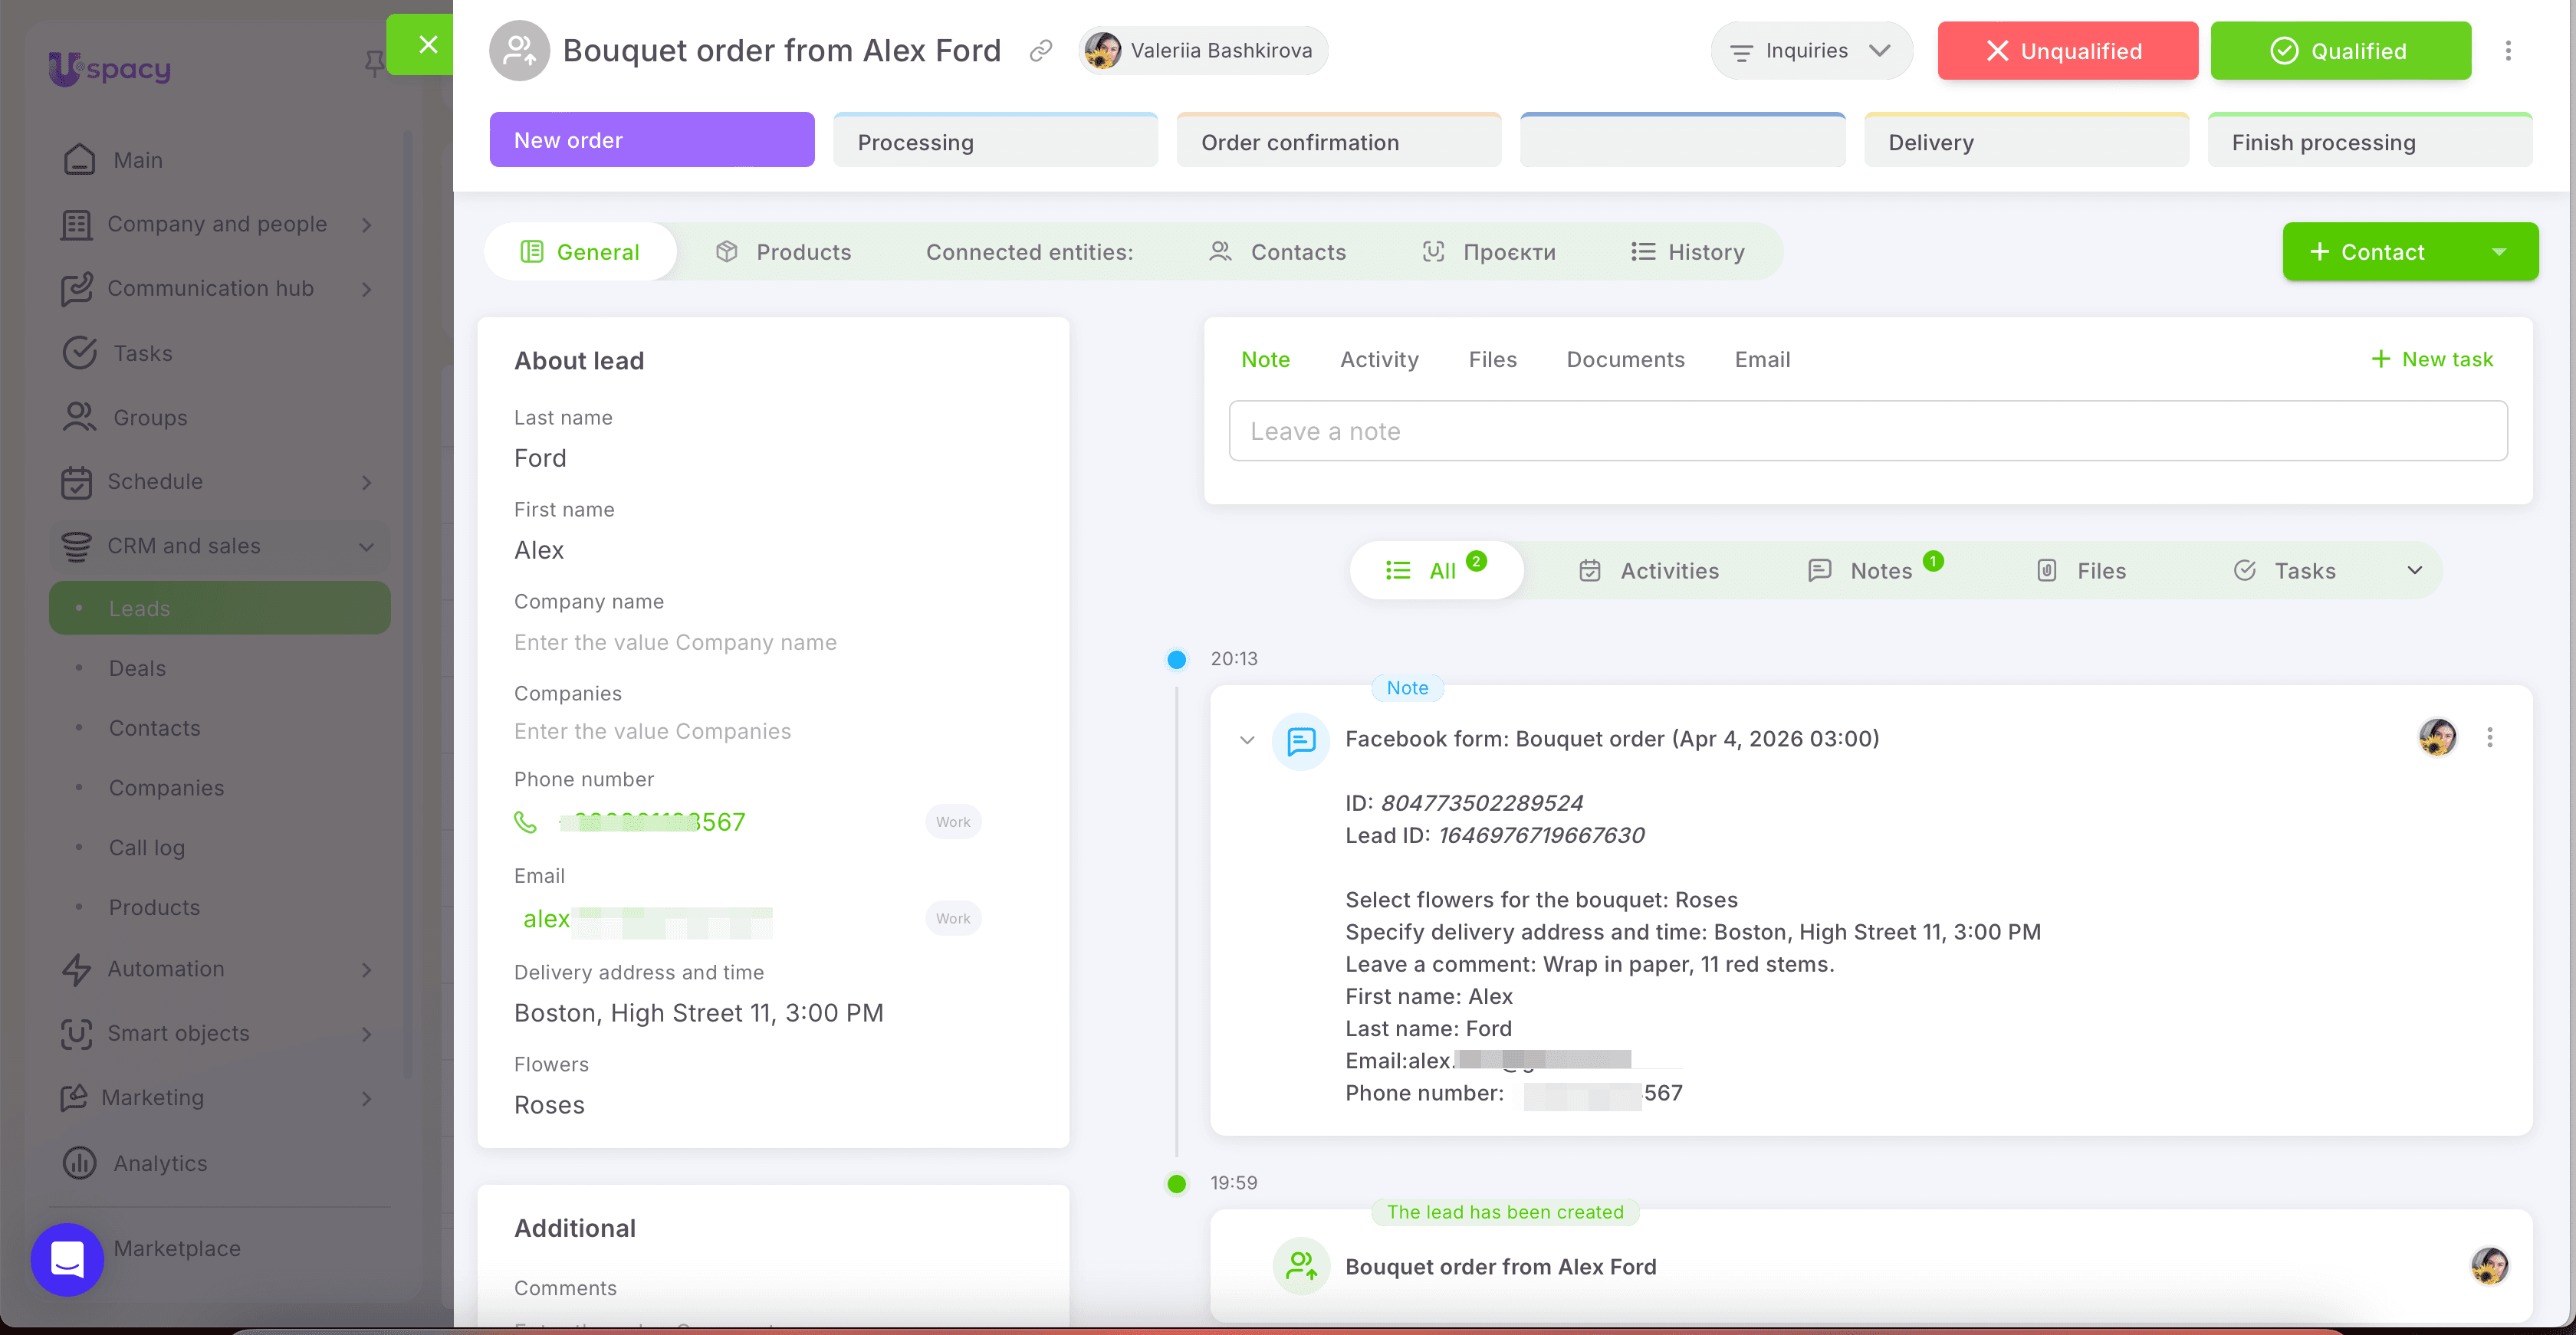
Task: Mark lead as Unqualified
Action: click(x=2067, y=51)
